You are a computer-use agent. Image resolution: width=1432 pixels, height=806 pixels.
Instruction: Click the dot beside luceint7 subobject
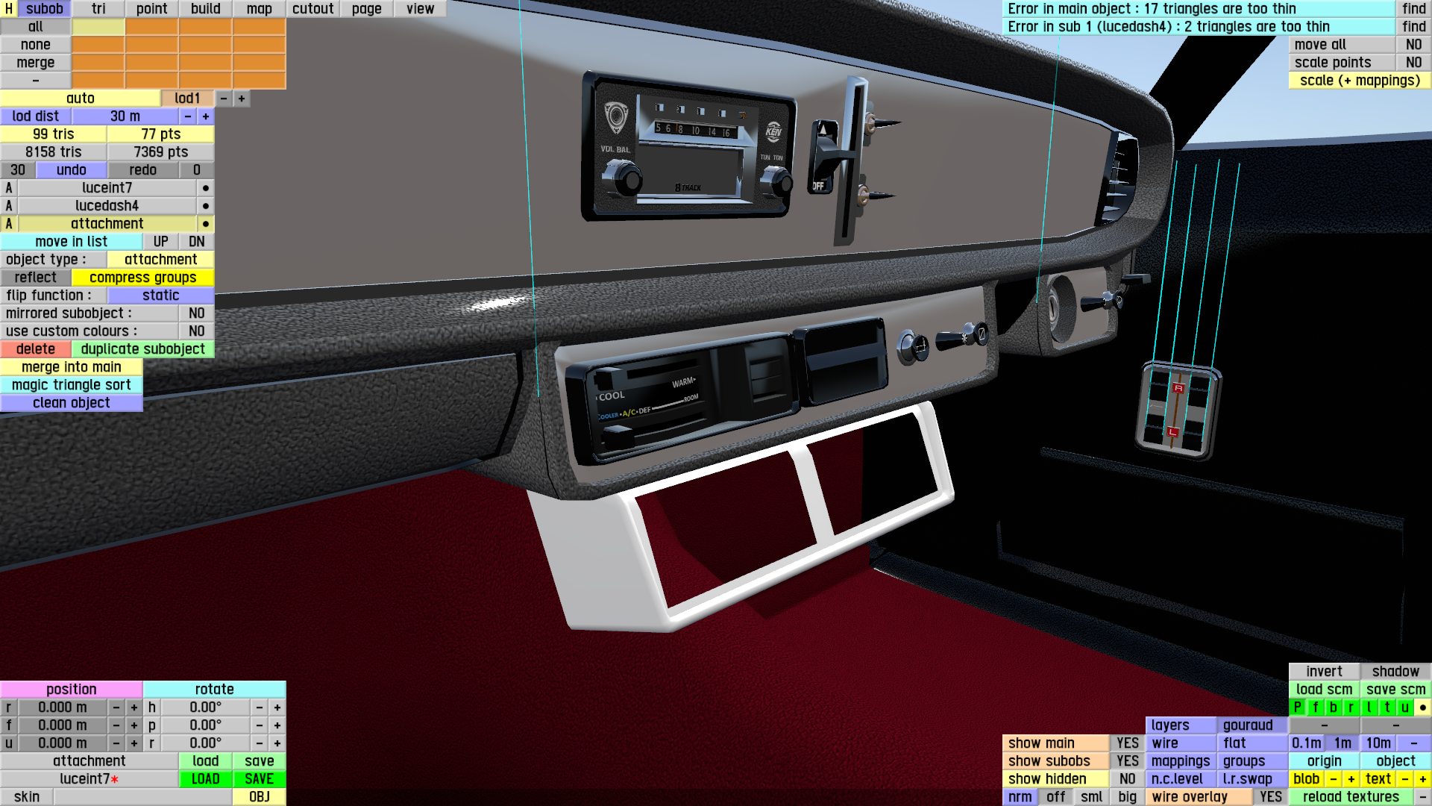(205, 188)
